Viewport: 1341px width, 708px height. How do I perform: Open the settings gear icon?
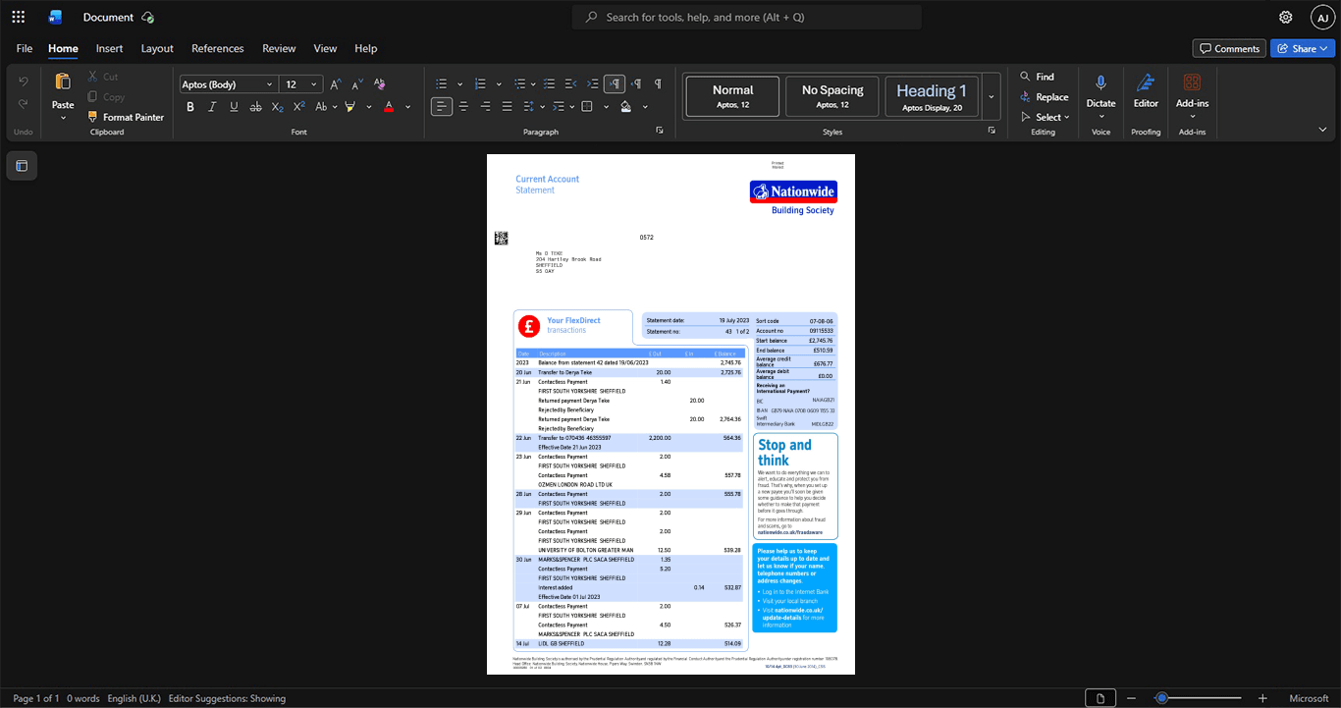coord(1286,18)
